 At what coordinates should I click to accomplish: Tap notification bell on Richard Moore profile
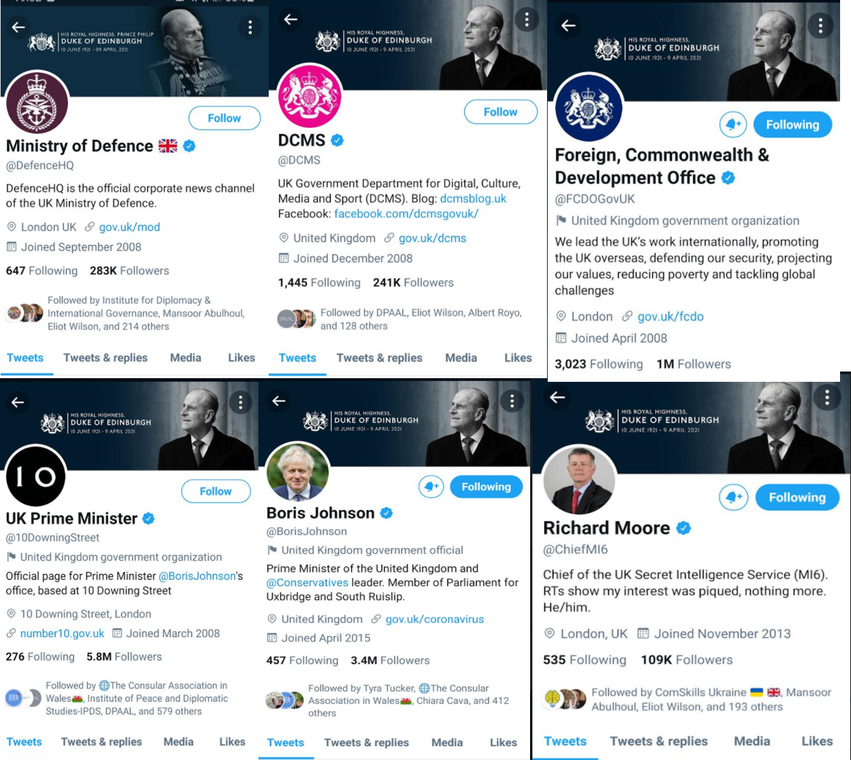(x=733, y=497)
